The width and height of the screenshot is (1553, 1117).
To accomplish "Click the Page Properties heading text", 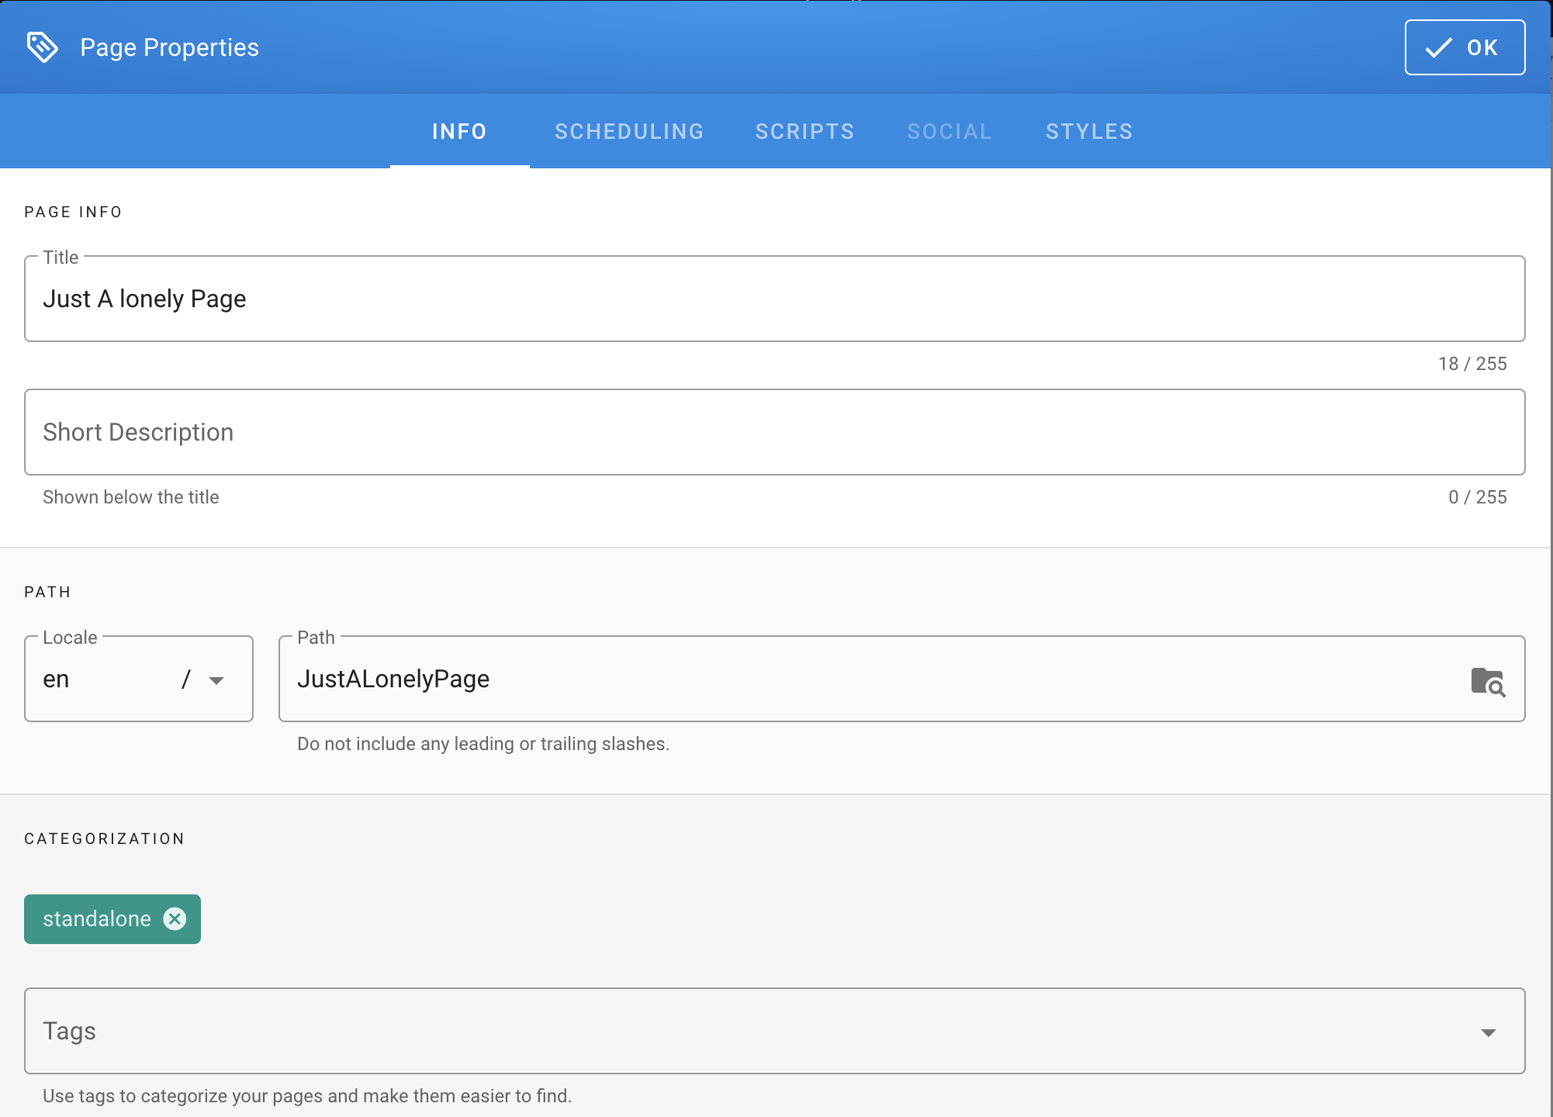I will pyautogui.click(x=169, y=47).
